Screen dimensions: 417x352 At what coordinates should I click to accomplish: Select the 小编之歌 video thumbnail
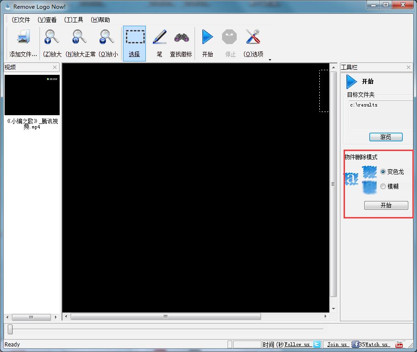coord(32,95)
